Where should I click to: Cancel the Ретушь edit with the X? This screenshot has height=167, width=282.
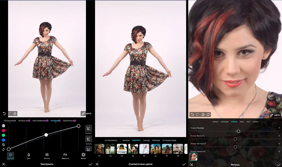tap(192, 164)
